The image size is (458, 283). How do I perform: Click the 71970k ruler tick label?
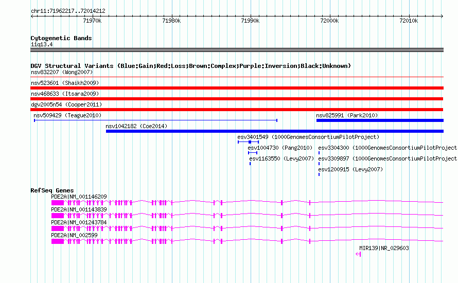(x=92, y=21)
